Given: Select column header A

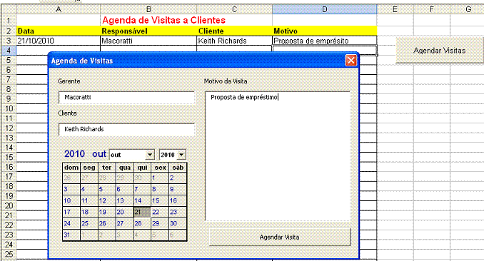Looking at the screenshot, I should pyautogui.click(x=59, y=9).
